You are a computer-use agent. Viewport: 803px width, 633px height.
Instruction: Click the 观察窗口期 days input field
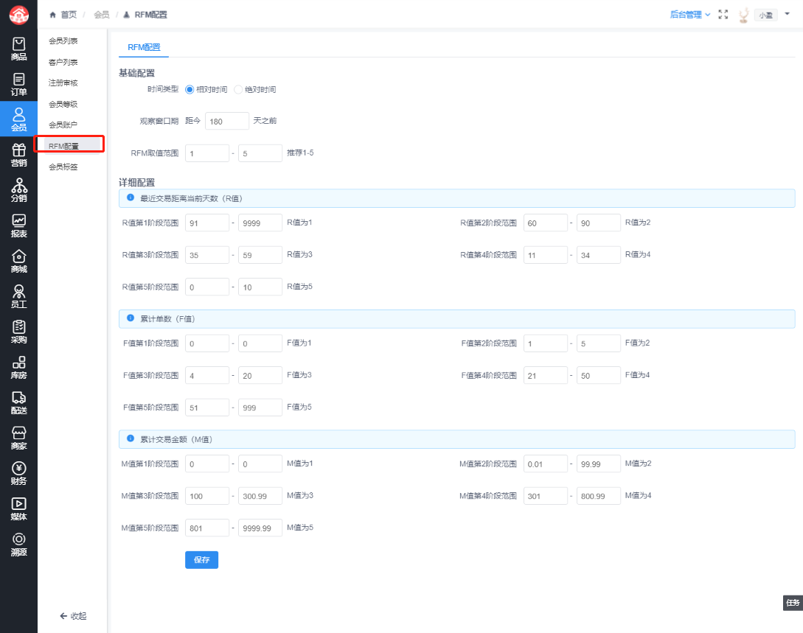tap(227, 121)
